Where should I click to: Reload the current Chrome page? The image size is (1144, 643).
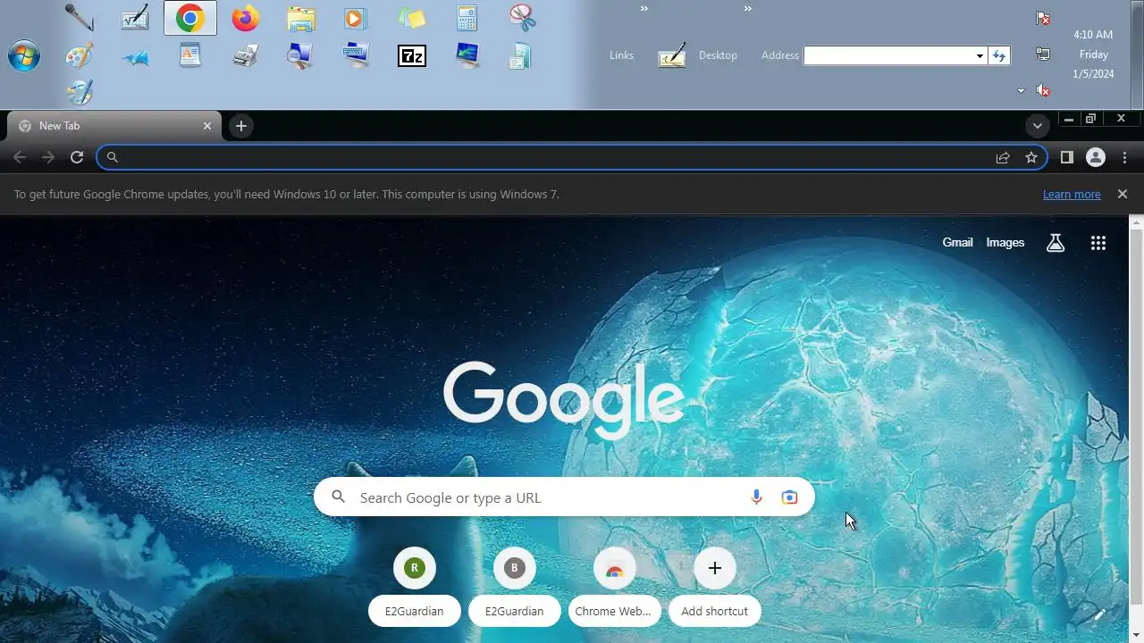coord(77,157)
